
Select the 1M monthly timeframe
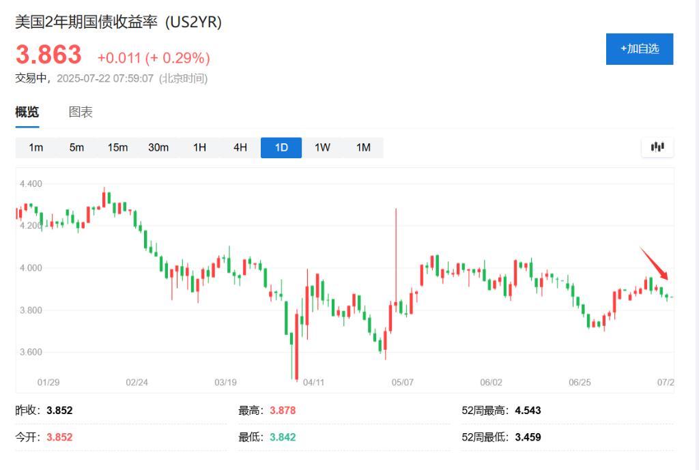[362, 147]
